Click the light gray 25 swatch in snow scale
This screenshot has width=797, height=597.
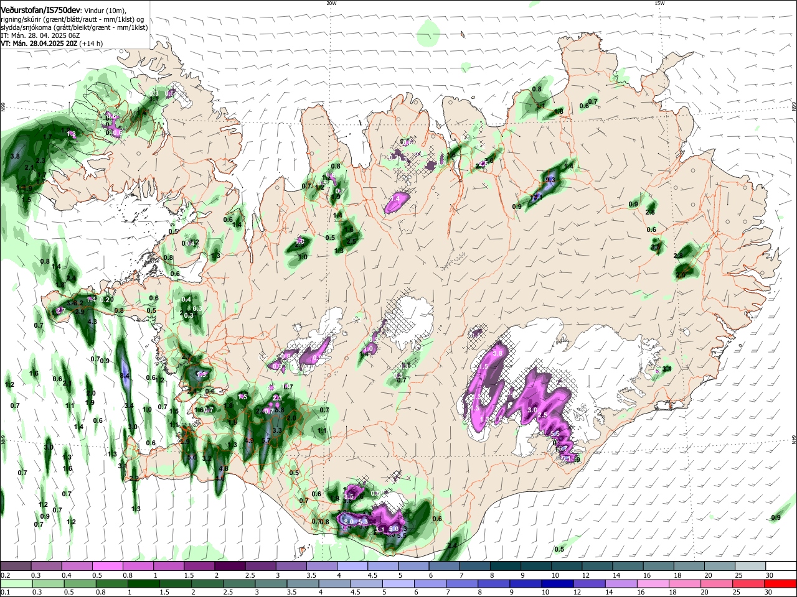[750, 566]
